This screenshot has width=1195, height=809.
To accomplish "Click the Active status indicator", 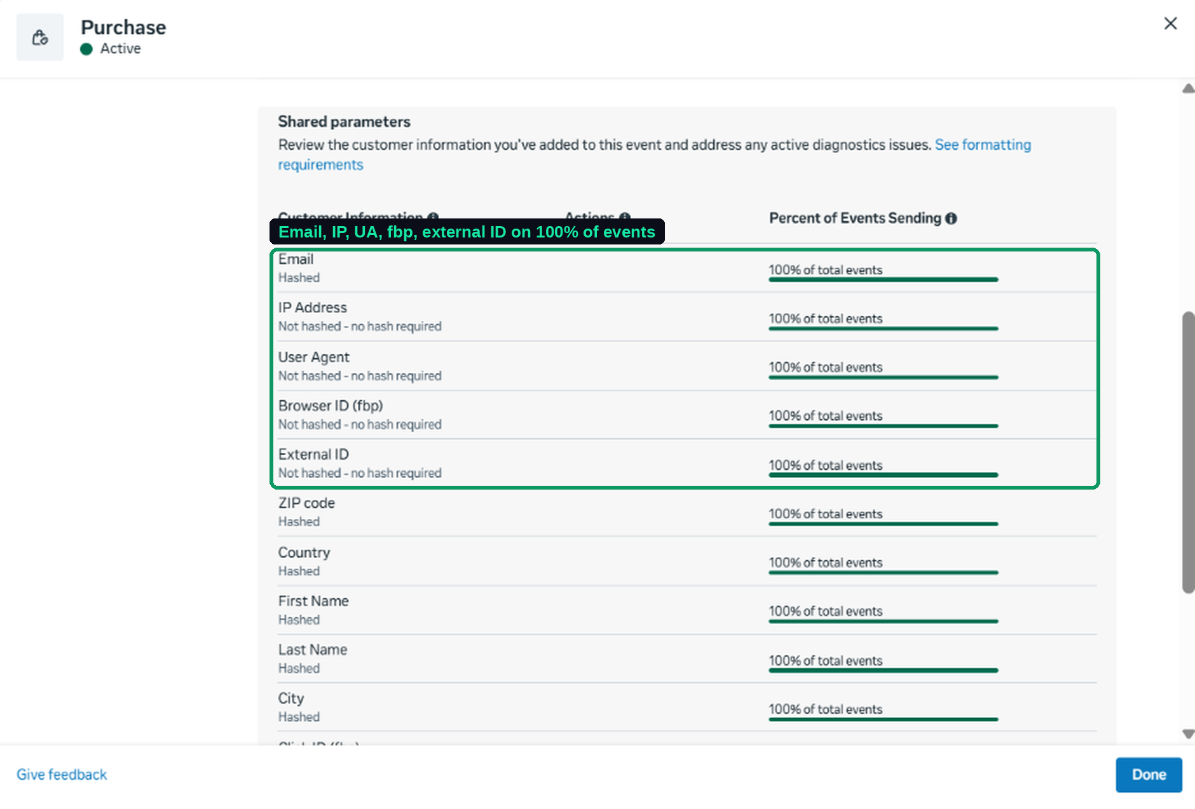I will coord(111,49).
